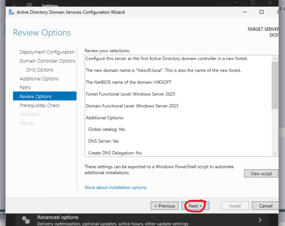
Task: Open View script for PowerShell export
Action: tap(261, 174)
